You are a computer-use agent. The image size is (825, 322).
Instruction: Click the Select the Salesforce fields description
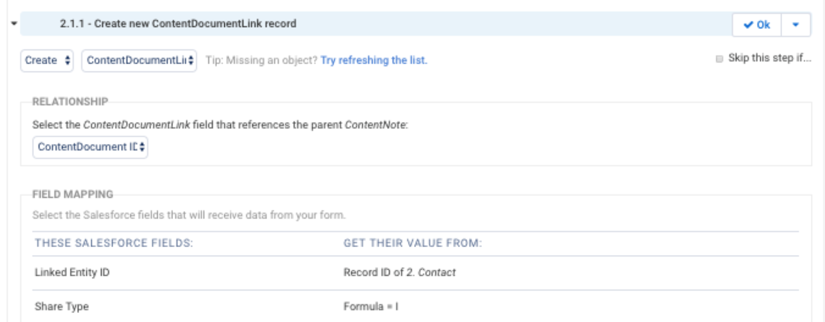click(188, 216)
